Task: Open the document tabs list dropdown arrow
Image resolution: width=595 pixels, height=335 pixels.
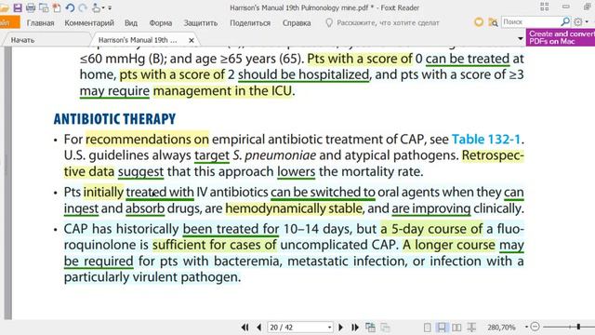Action: pos(521,39)
